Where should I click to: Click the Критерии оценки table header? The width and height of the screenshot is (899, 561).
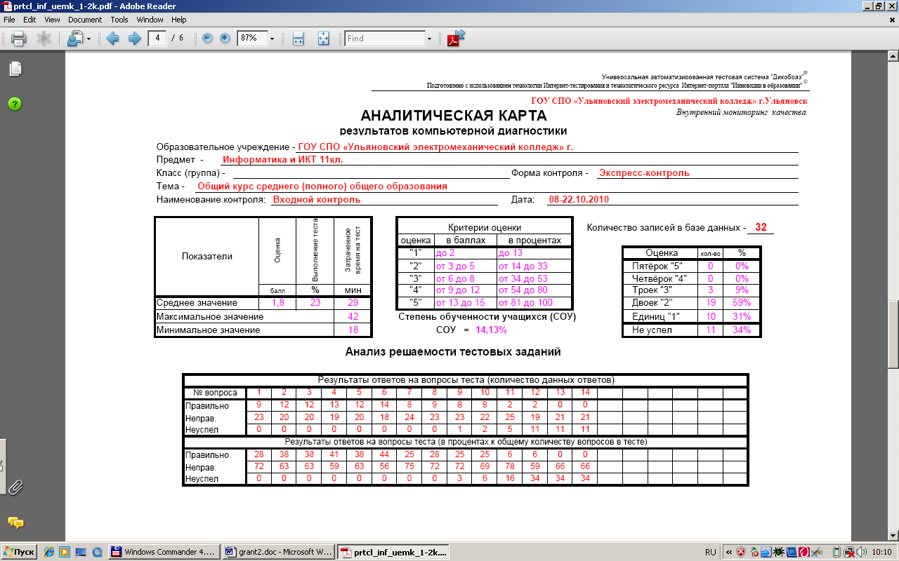(485, 227)
